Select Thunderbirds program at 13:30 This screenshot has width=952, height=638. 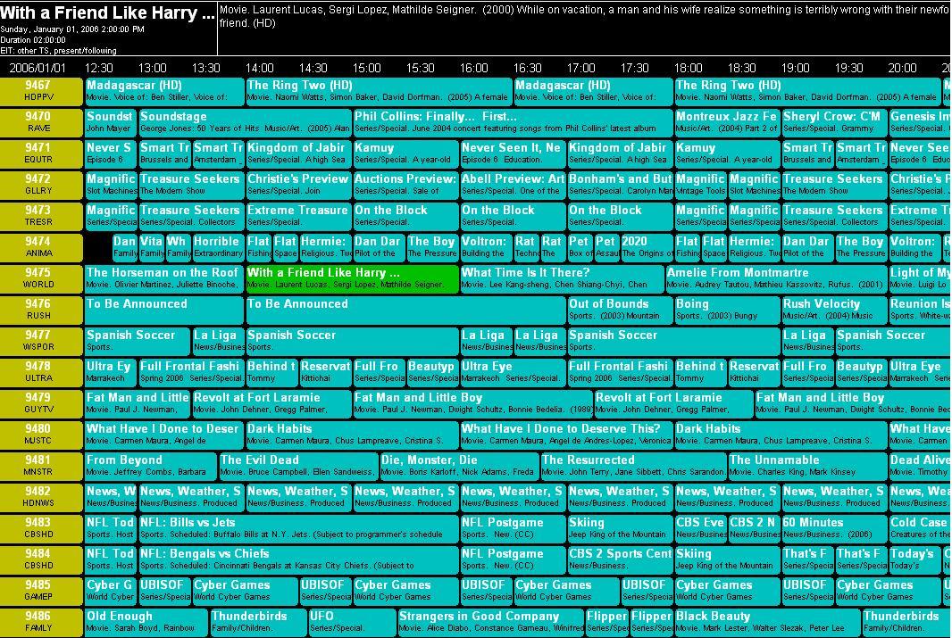258,622
